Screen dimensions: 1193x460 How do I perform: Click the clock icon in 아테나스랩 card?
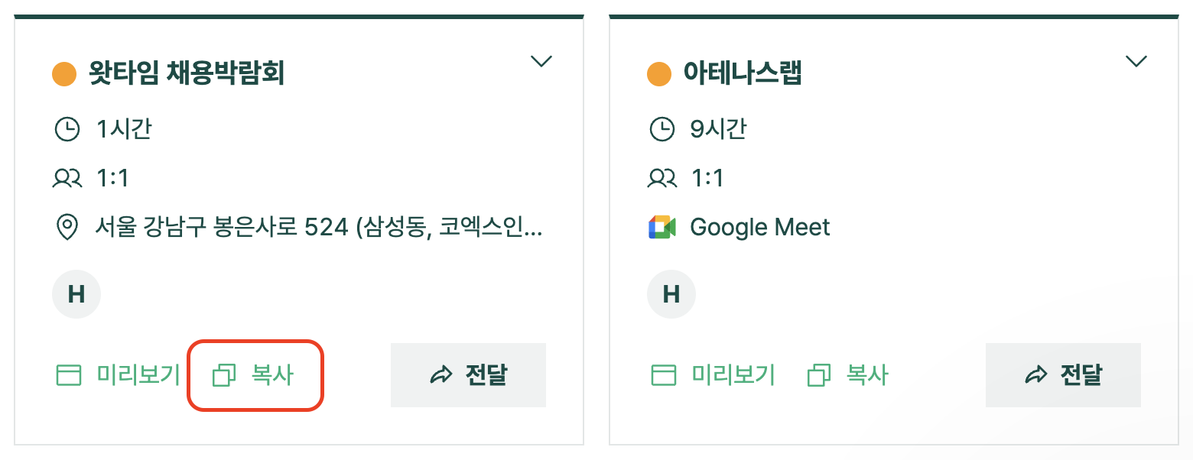(x=662, y=129)
